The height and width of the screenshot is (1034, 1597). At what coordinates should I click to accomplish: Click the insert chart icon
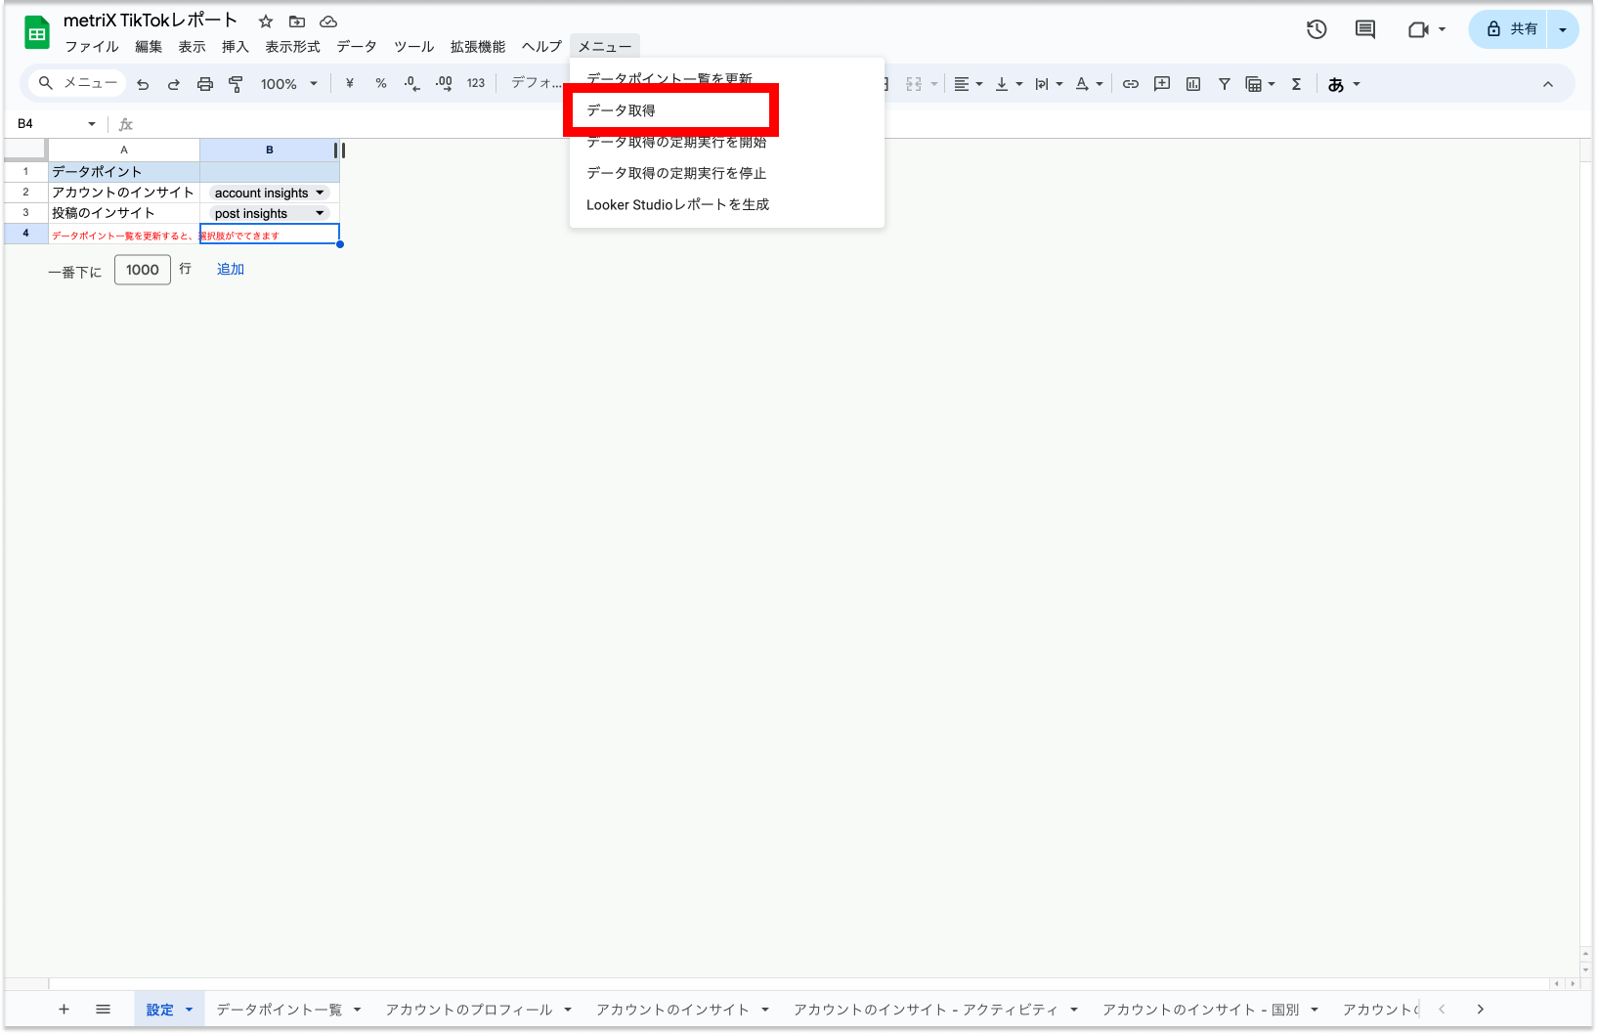coord(1193,84)
